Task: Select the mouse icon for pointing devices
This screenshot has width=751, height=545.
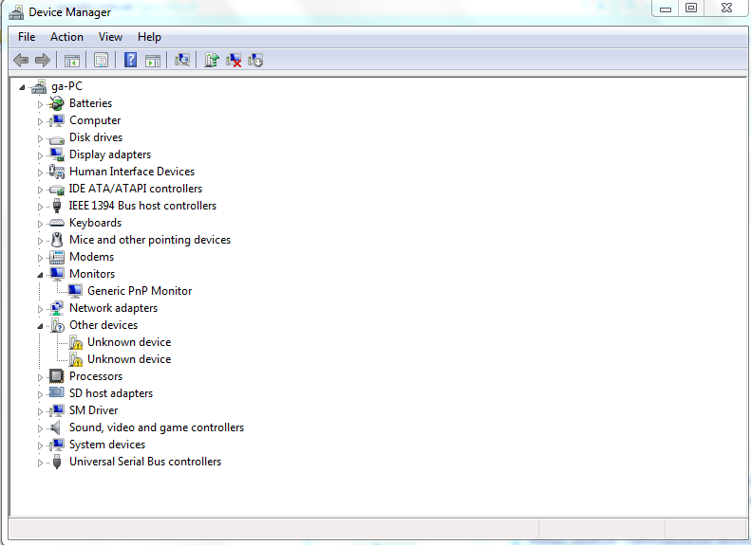Action: pos(57,240)
